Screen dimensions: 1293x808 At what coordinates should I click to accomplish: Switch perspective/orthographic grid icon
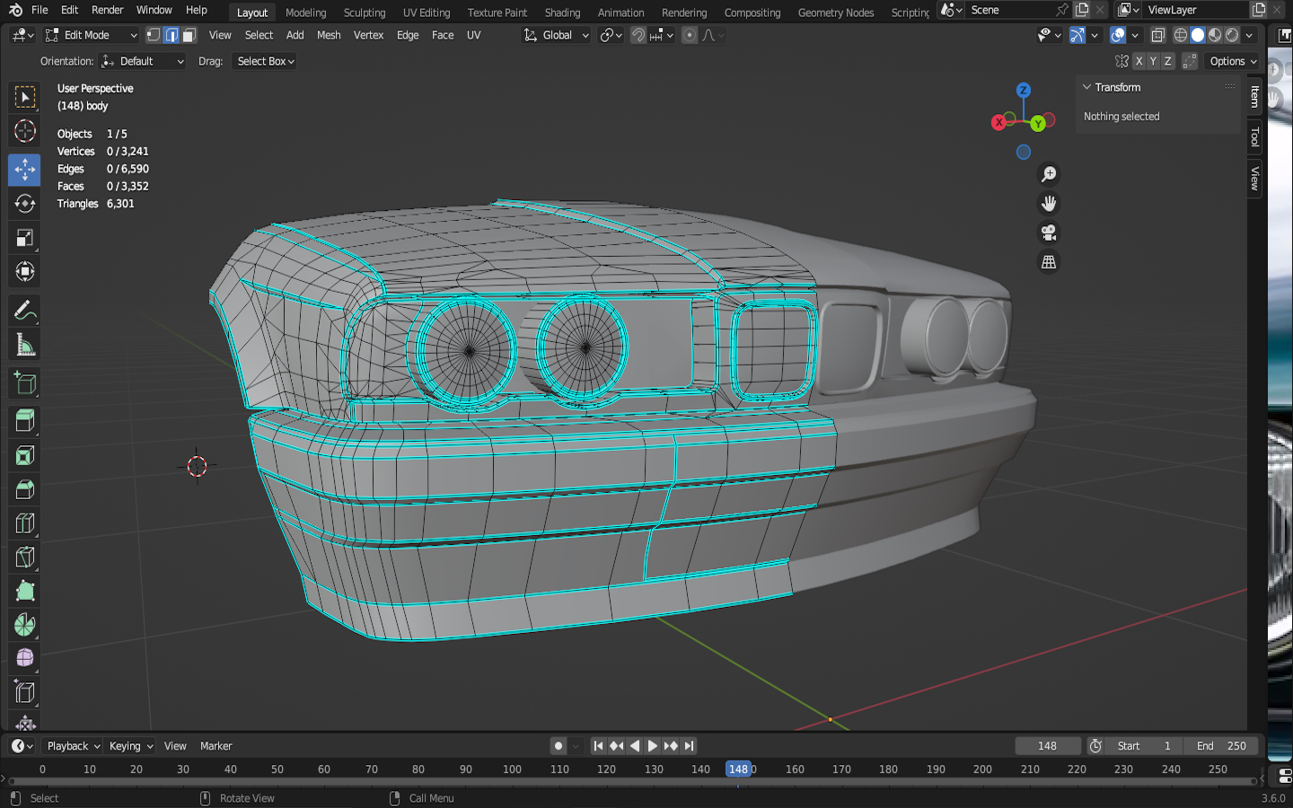point(1048,262)
